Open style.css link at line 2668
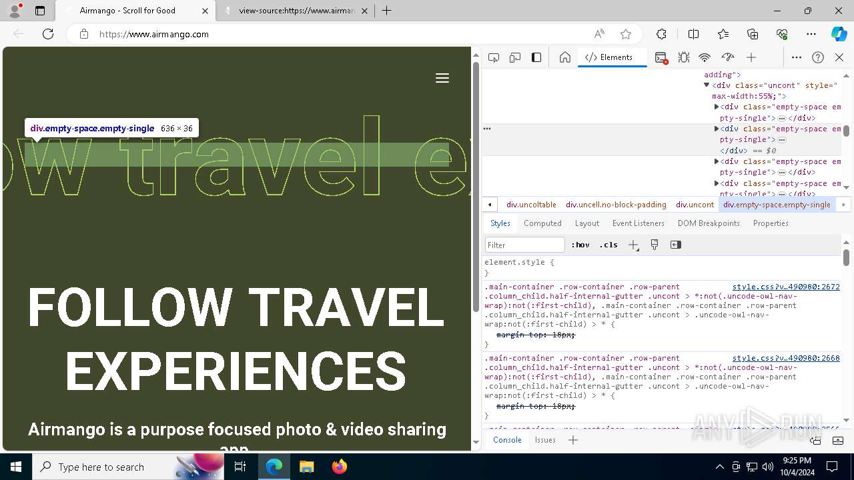 point(786,358)
